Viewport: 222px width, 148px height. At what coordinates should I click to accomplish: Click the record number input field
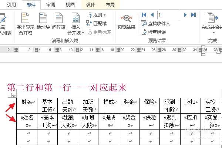pyautogui.click(x=169, y=15)
